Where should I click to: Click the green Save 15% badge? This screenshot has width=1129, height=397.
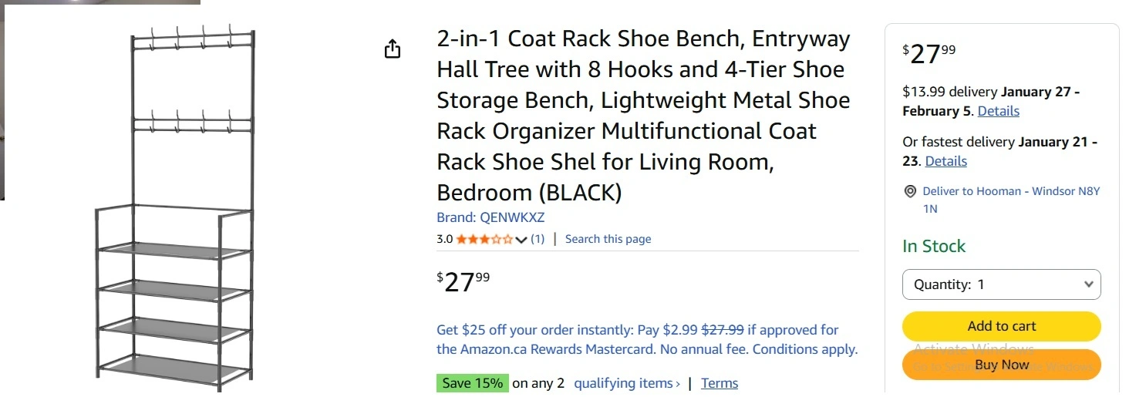click(x=472, y=383)
